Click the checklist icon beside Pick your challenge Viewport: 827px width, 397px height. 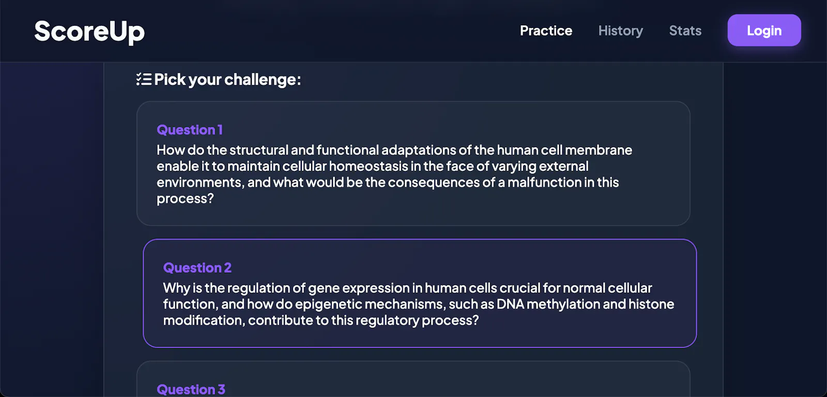(144, 79)
